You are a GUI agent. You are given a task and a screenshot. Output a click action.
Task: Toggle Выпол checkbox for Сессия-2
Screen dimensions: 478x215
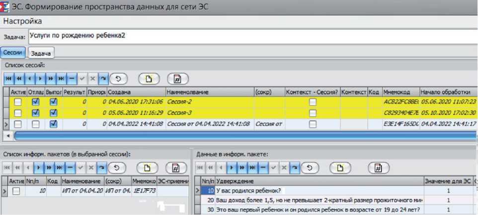[x=53, y=102]
